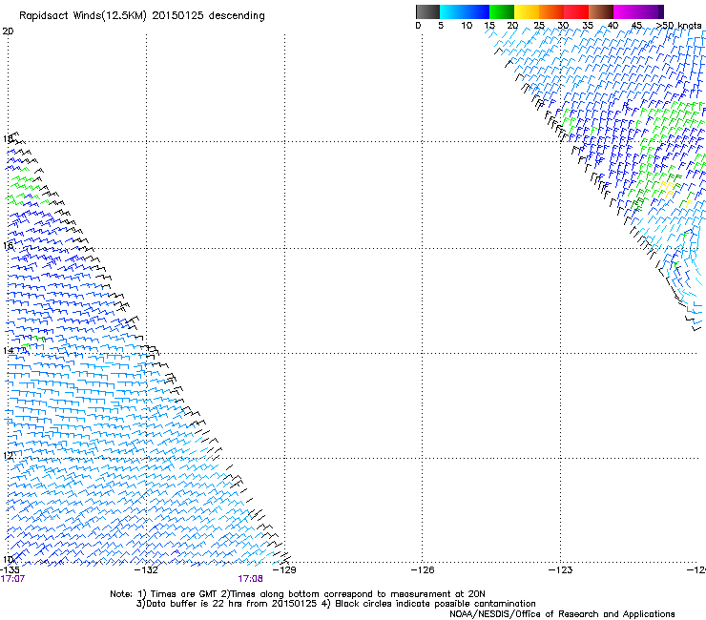Click the '>50 knots' legend label
Image resolution: width=706 pixels, height=620 pixels.
coord(679,26)
